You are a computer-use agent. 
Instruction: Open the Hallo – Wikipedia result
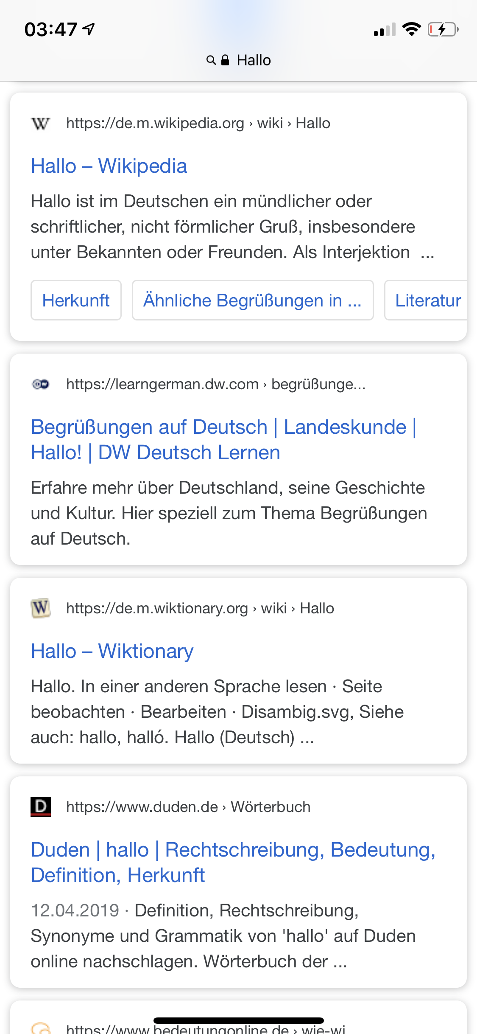[109, 166]
